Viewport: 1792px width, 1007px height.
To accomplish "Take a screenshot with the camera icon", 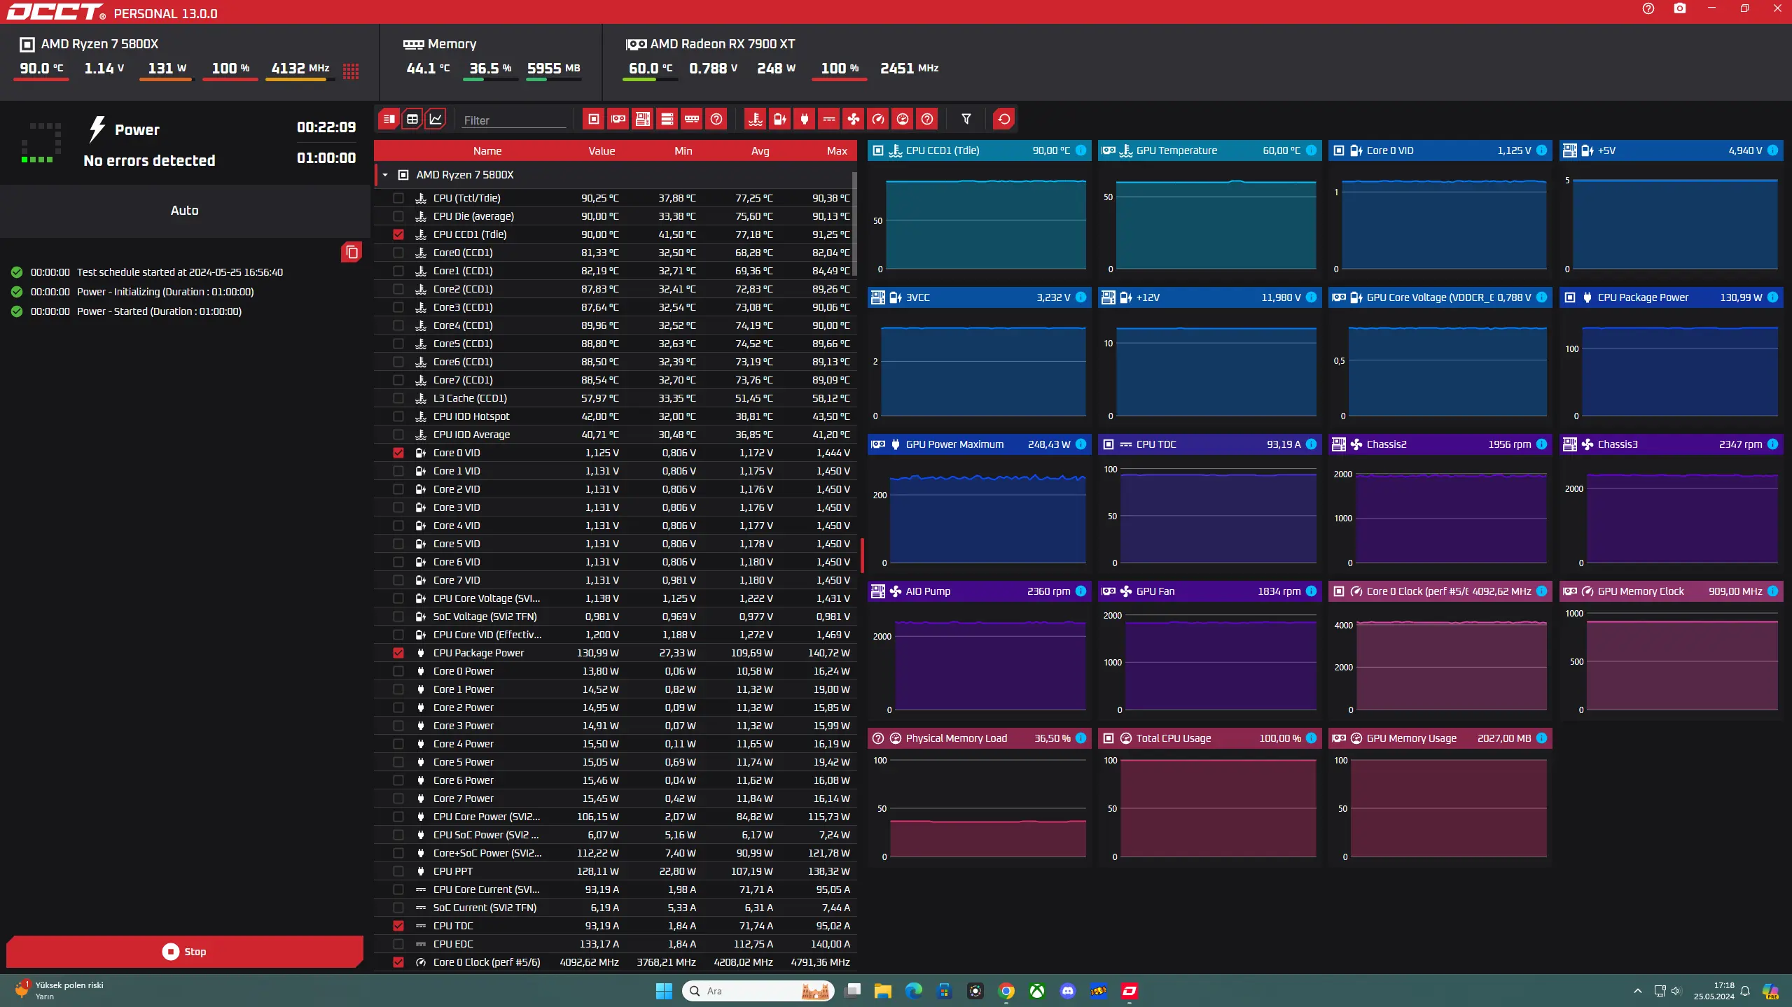I will point(1680,8).
